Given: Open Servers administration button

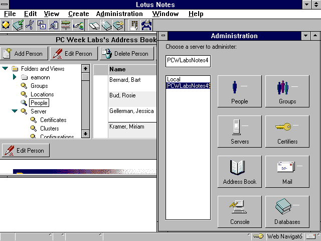Looking at the screenshot, I should 240,132.
